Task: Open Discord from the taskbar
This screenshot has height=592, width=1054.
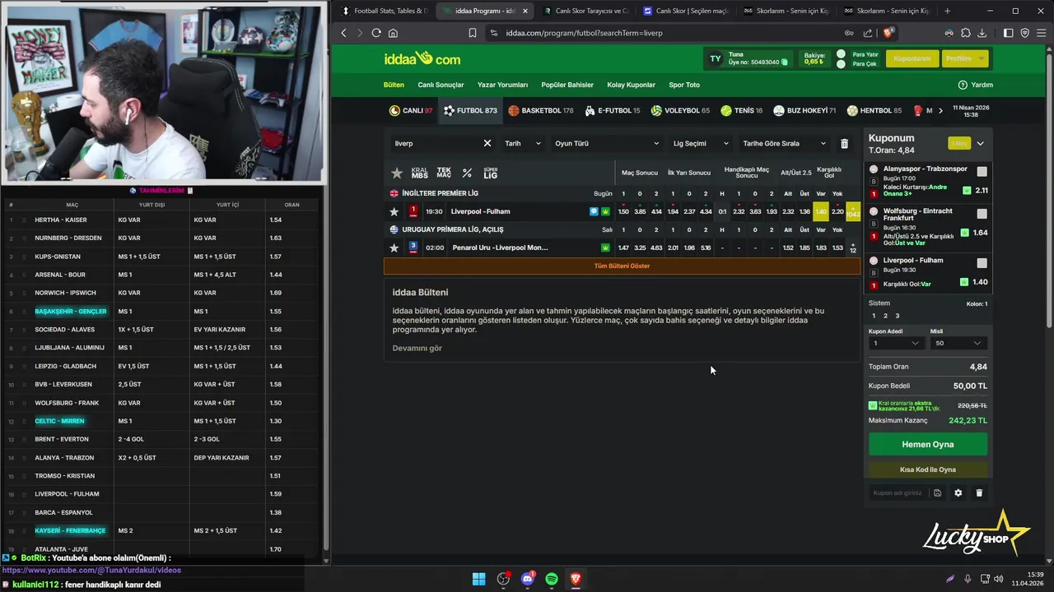Action: coord(528,579)
